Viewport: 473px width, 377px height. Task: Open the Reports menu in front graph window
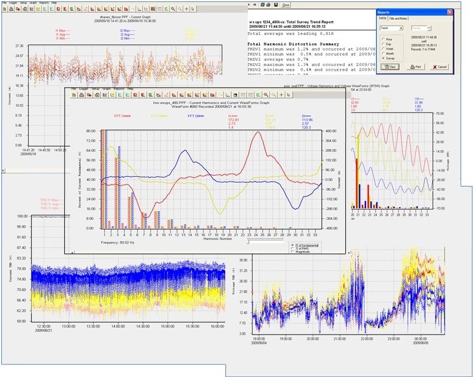tap(119, 89)
